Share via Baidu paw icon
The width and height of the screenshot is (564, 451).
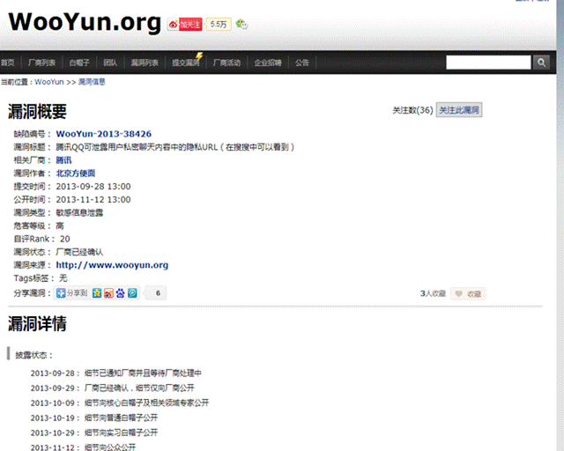click(x=121, y=293)
